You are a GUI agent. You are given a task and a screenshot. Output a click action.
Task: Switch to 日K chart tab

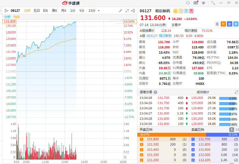[x=46, y=10]
